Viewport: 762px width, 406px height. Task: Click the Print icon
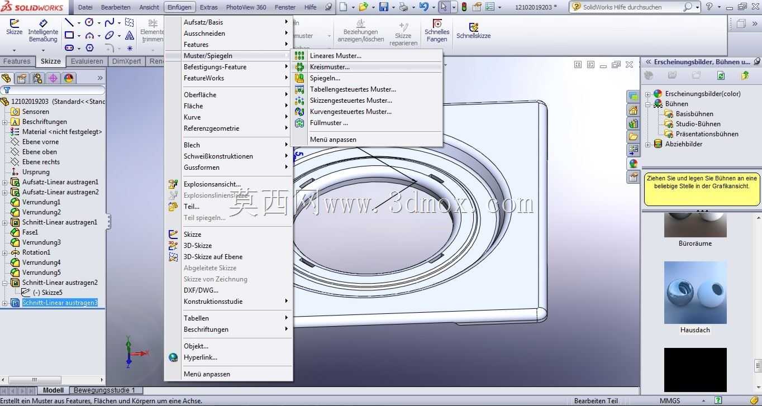coord(403,7)
